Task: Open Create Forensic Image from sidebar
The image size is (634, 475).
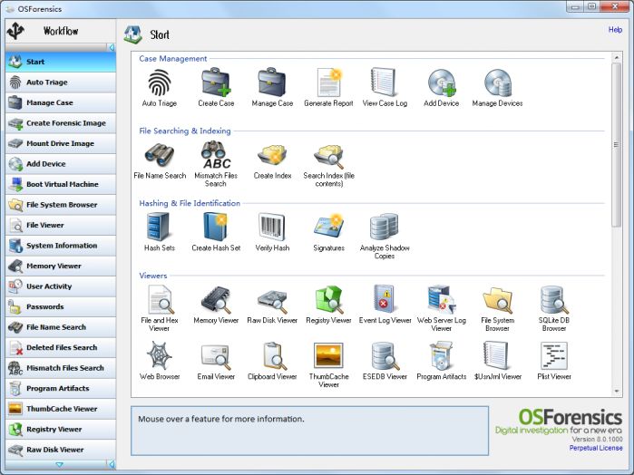Action: 61,123
